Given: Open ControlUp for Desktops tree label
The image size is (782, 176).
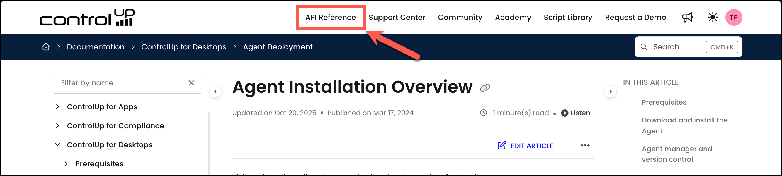Looking at the screenshot, I should pos(110,145).
